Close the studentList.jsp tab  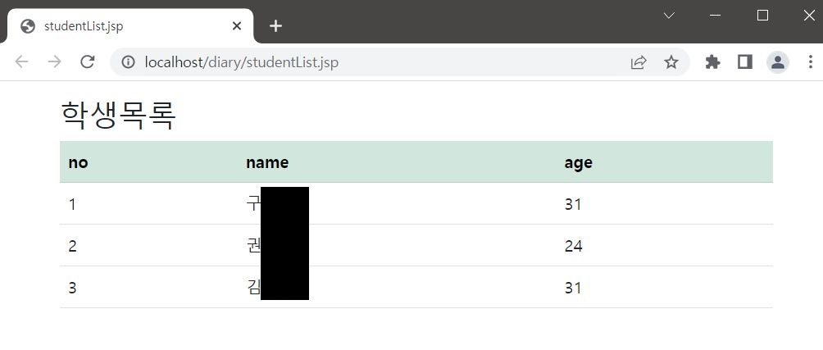[x=237, y=25]
